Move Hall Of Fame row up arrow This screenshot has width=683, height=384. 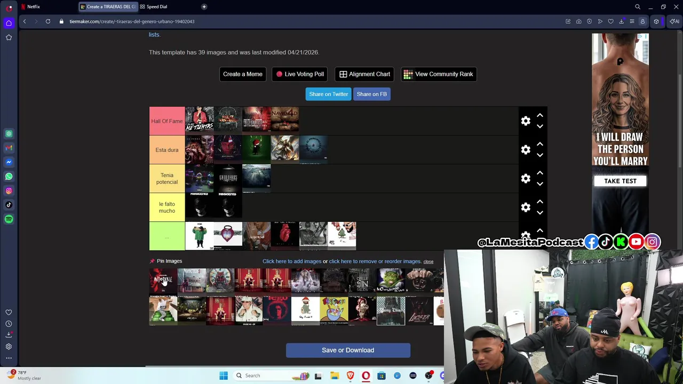[540, 115]
